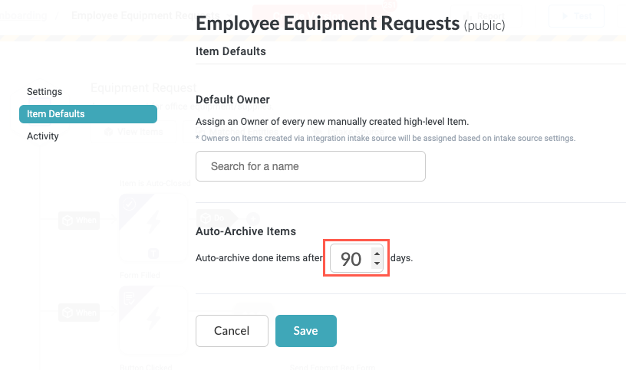The width and height of the screenshot is (626, 370).
Task: Focus the auto-archive days number field
Action: 351,259
